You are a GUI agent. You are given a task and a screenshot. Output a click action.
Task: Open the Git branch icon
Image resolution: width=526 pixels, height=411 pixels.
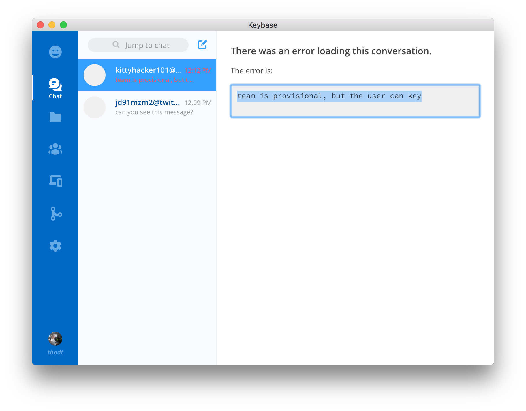click(x=56, y=214)
